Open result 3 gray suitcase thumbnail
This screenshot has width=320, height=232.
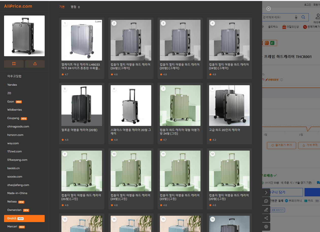[180, 40]
